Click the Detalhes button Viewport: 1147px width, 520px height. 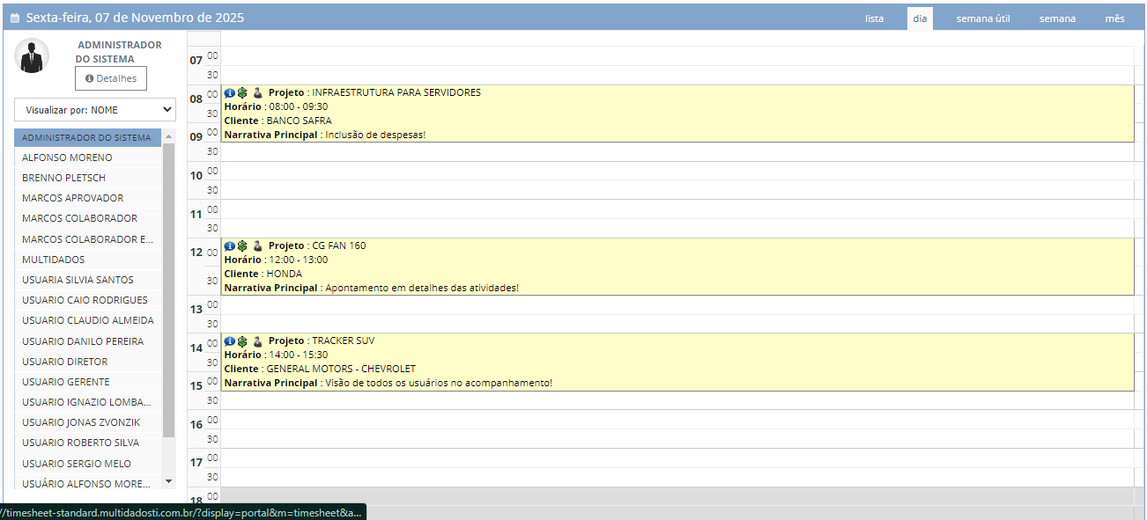(x=111, y=78)
